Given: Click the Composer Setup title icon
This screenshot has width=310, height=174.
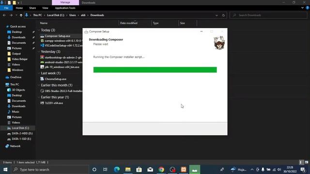Looking at the screenshot, I should pyautogui.click(x=86, y=31).
